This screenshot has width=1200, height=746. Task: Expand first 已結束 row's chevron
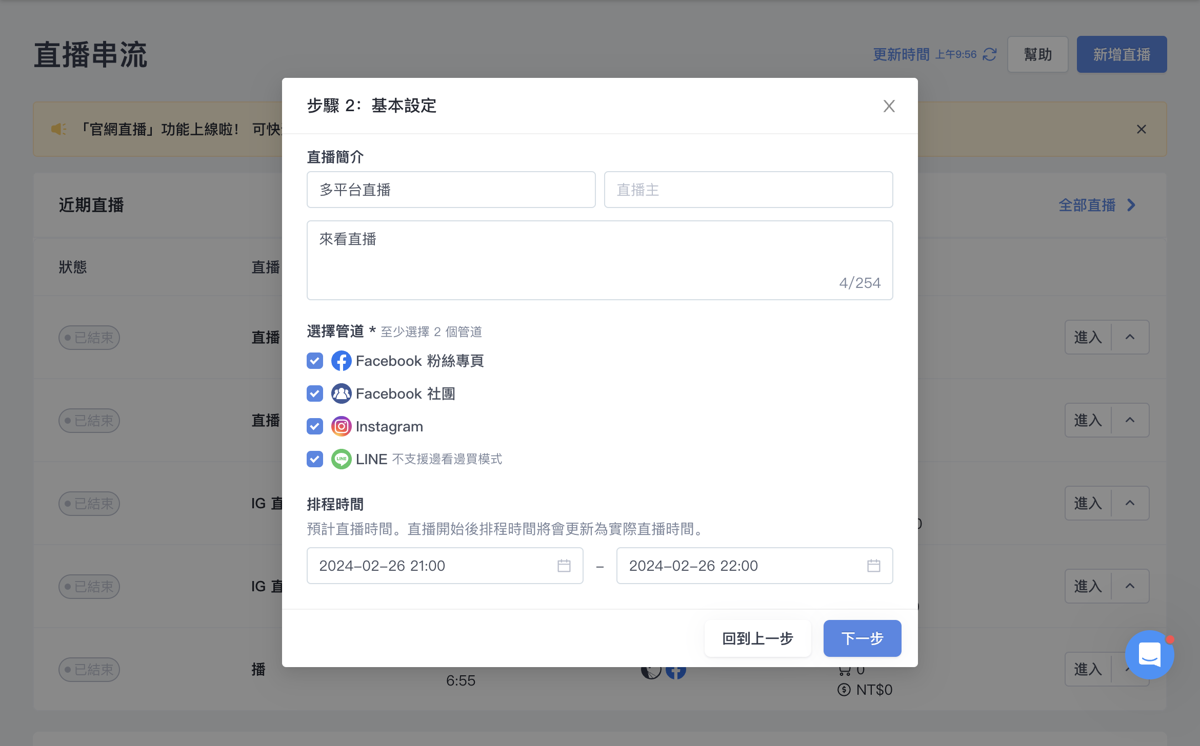point(1130,337)
